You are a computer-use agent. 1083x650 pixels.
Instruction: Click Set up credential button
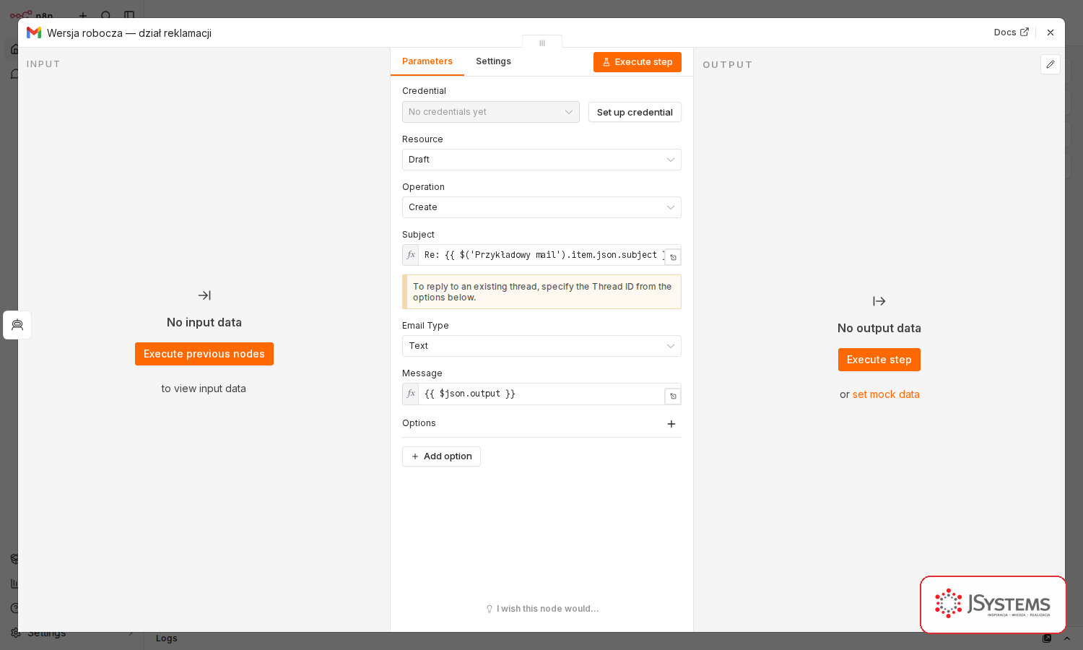[635, 112]
